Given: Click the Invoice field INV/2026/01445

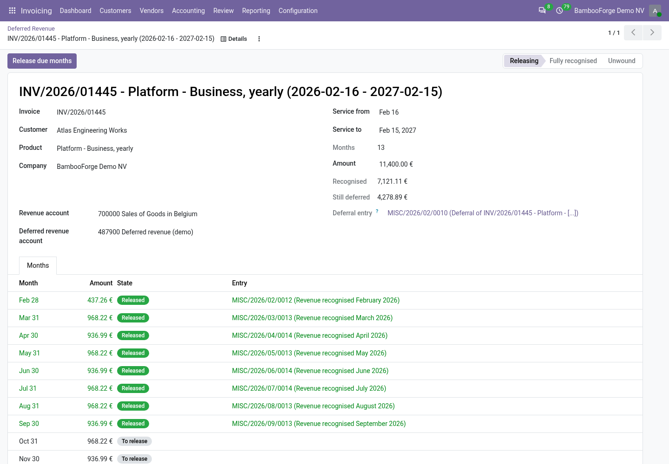Looking at the screenshot, I should [x=81, y=112].
